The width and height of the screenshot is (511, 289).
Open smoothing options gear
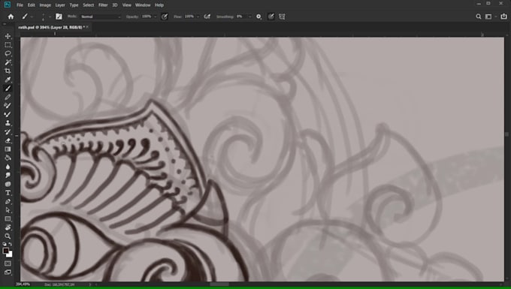coord(259,17)
